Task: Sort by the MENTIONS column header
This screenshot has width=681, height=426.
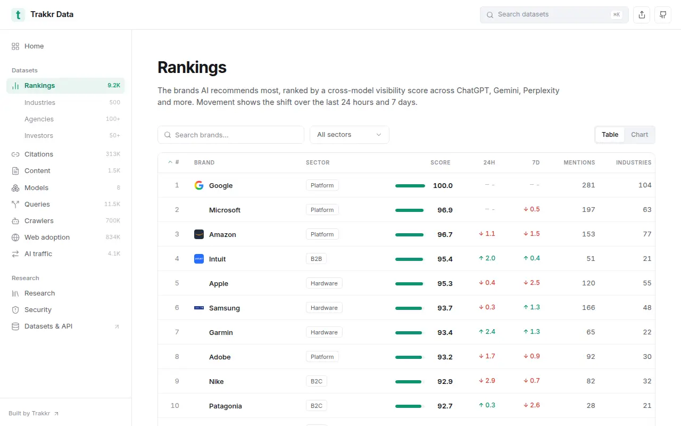Action: tap(579, 162)
